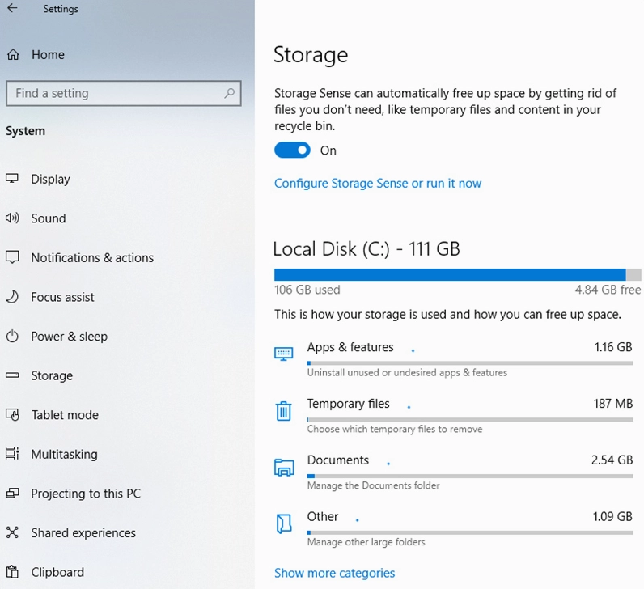Turn off the Storage Sense toggle
The width and height of the screenshot is (644, 589).
click(292, 150)
